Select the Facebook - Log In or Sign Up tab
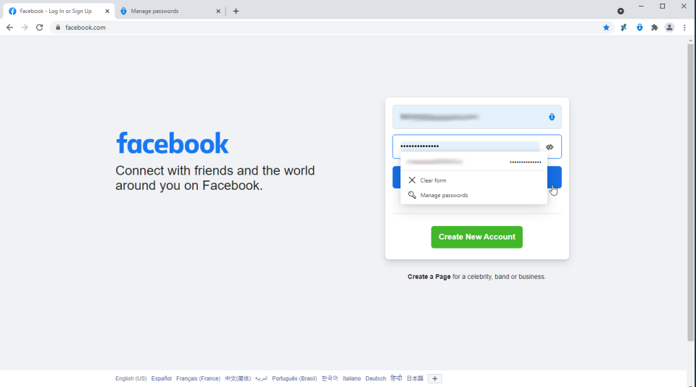This screenshot has width=696, height=387. point(59,11)
